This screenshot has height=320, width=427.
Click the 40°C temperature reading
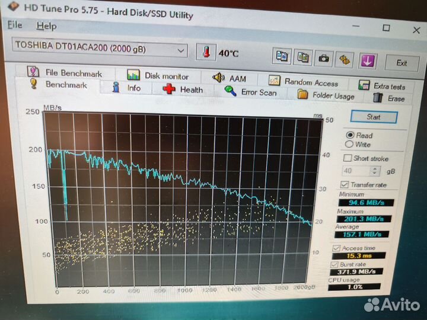pos(228,53)
